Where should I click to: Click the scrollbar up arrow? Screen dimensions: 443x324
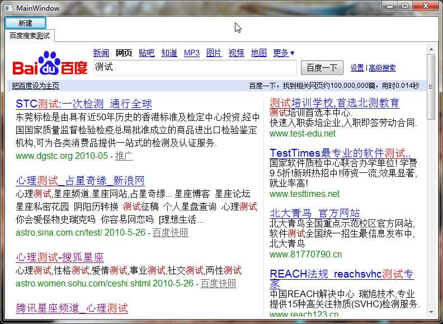431,49
